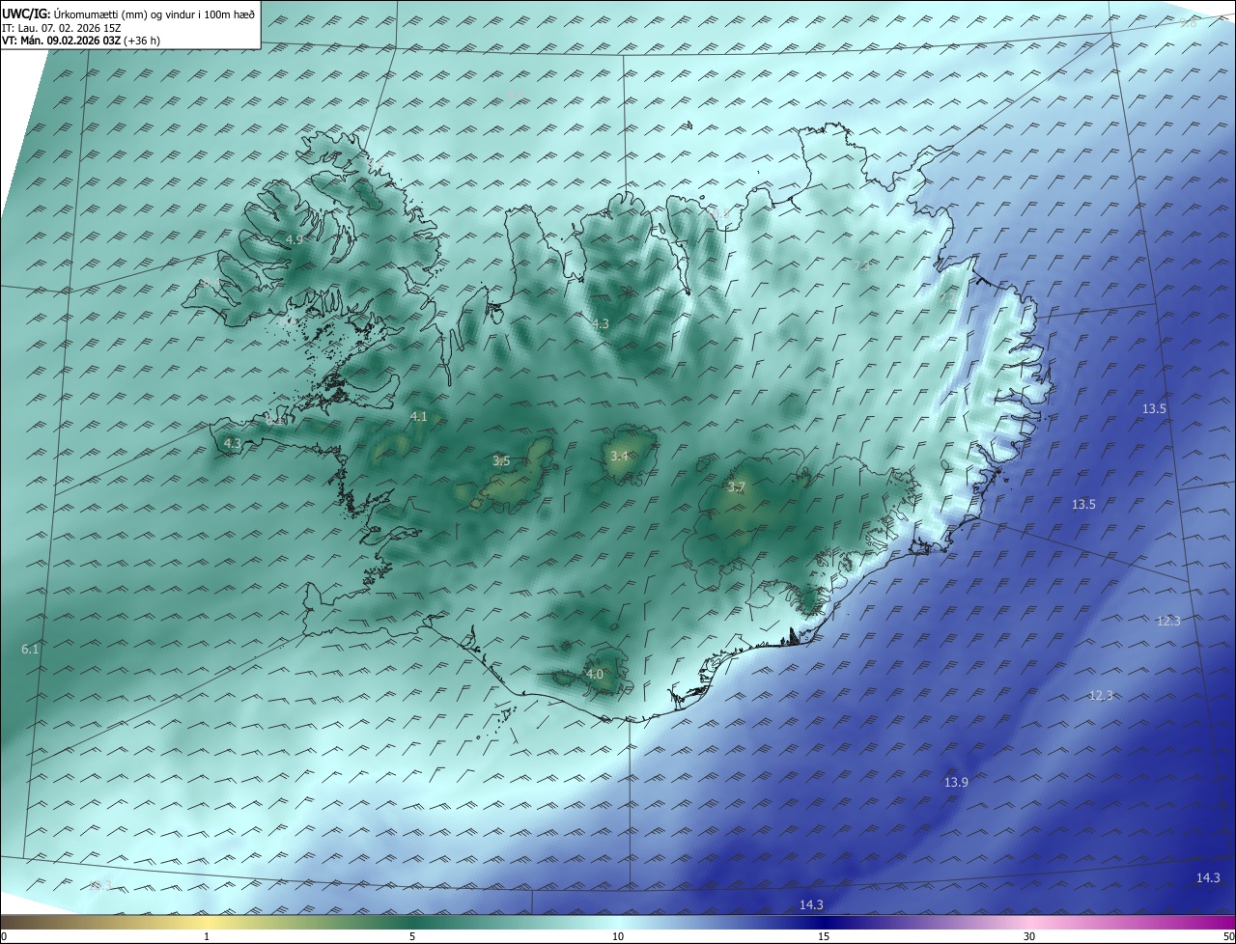Click the 4.3 value over the northern mountains

point(601,324)
